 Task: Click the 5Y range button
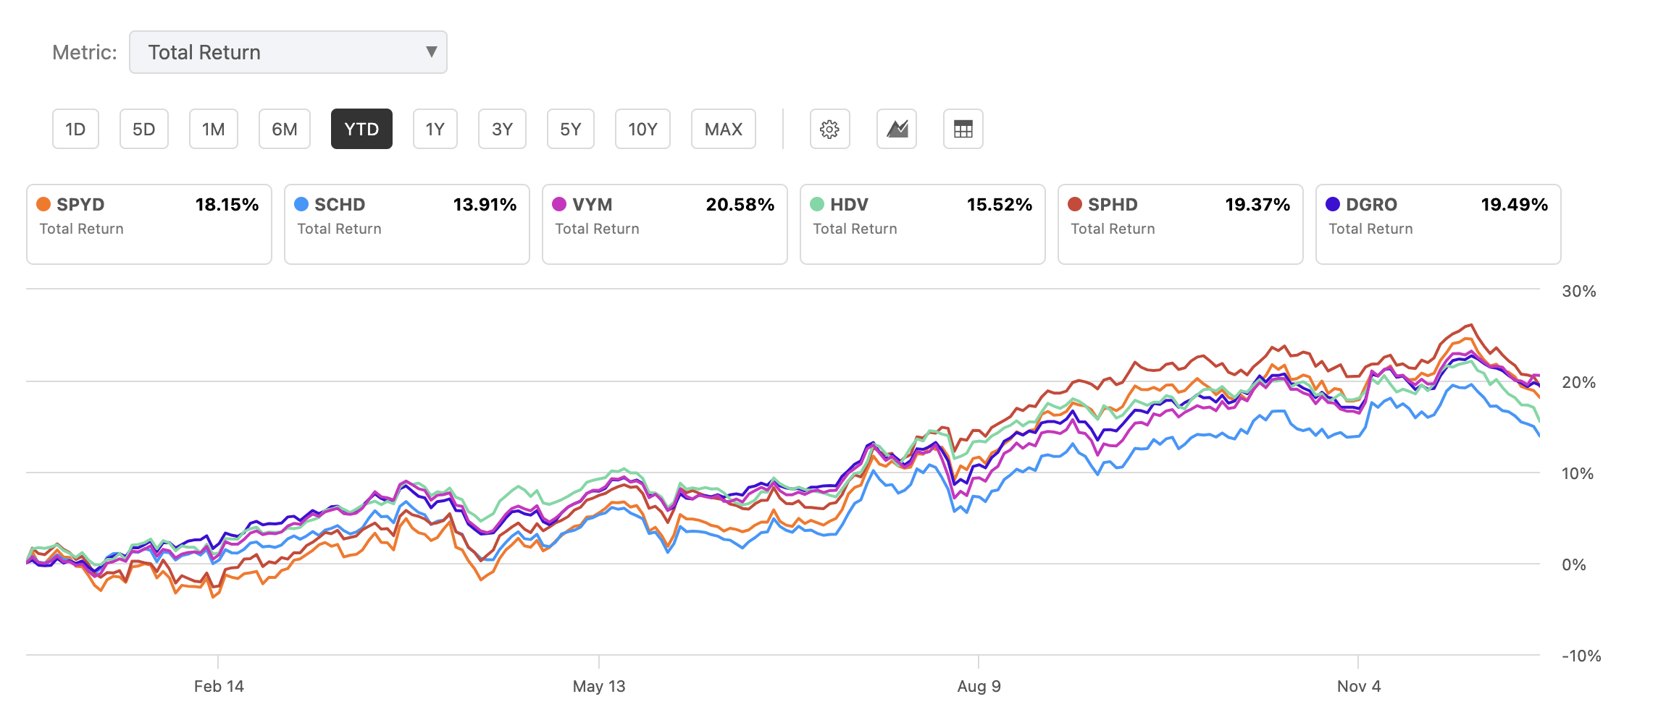pyautogui.click(x=570, y=130)
